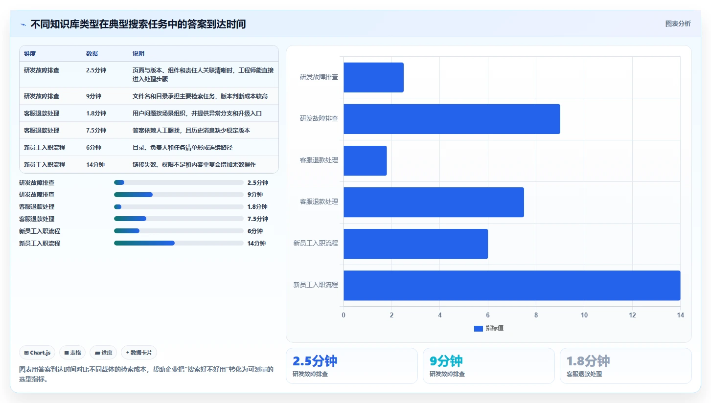711x403 pixels.
Task: Select the Chart.js chip
Action: point(37,353)
